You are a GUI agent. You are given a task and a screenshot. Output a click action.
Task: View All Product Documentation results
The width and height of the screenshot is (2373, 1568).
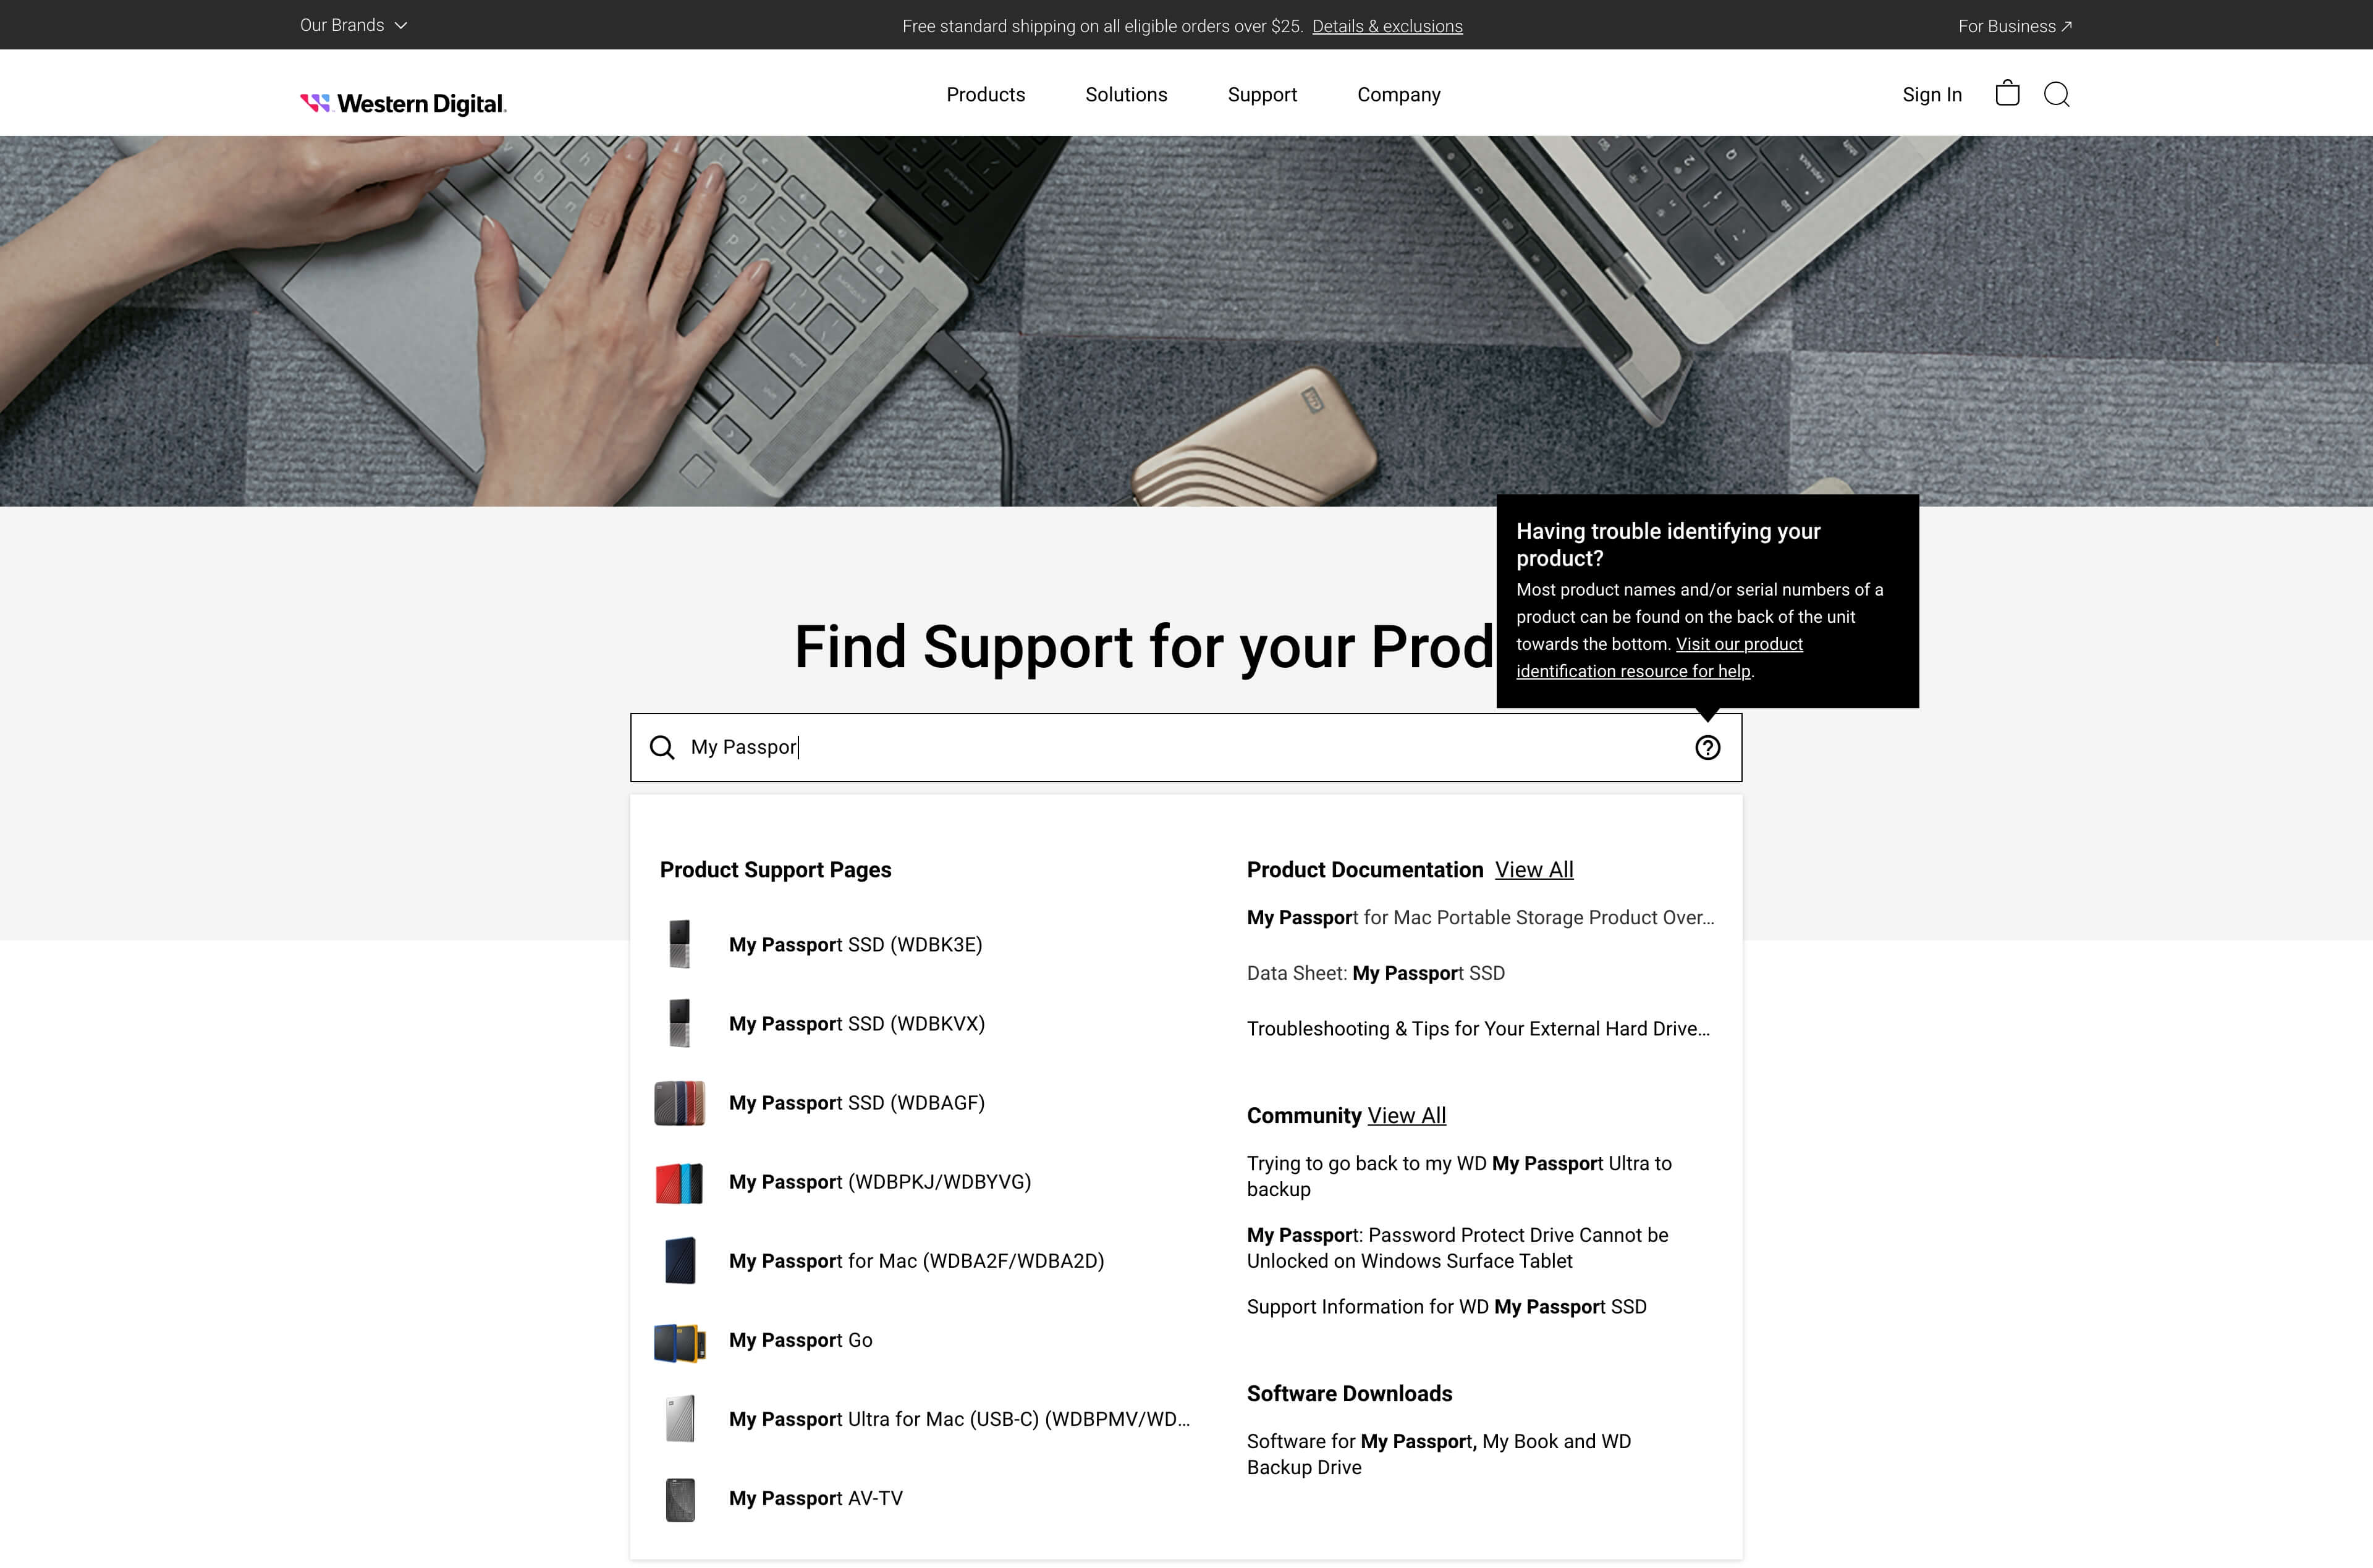tap(1533, 870)
